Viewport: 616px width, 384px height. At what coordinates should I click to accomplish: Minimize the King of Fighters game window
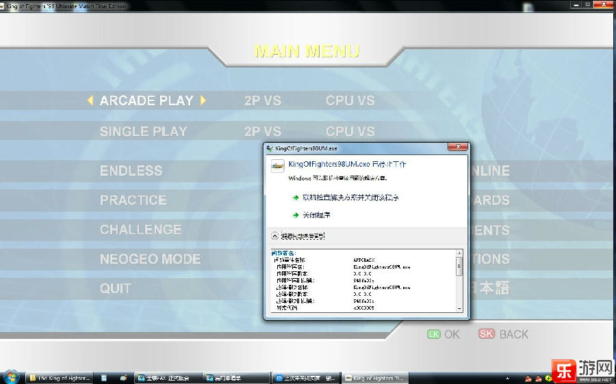(576, 4)
